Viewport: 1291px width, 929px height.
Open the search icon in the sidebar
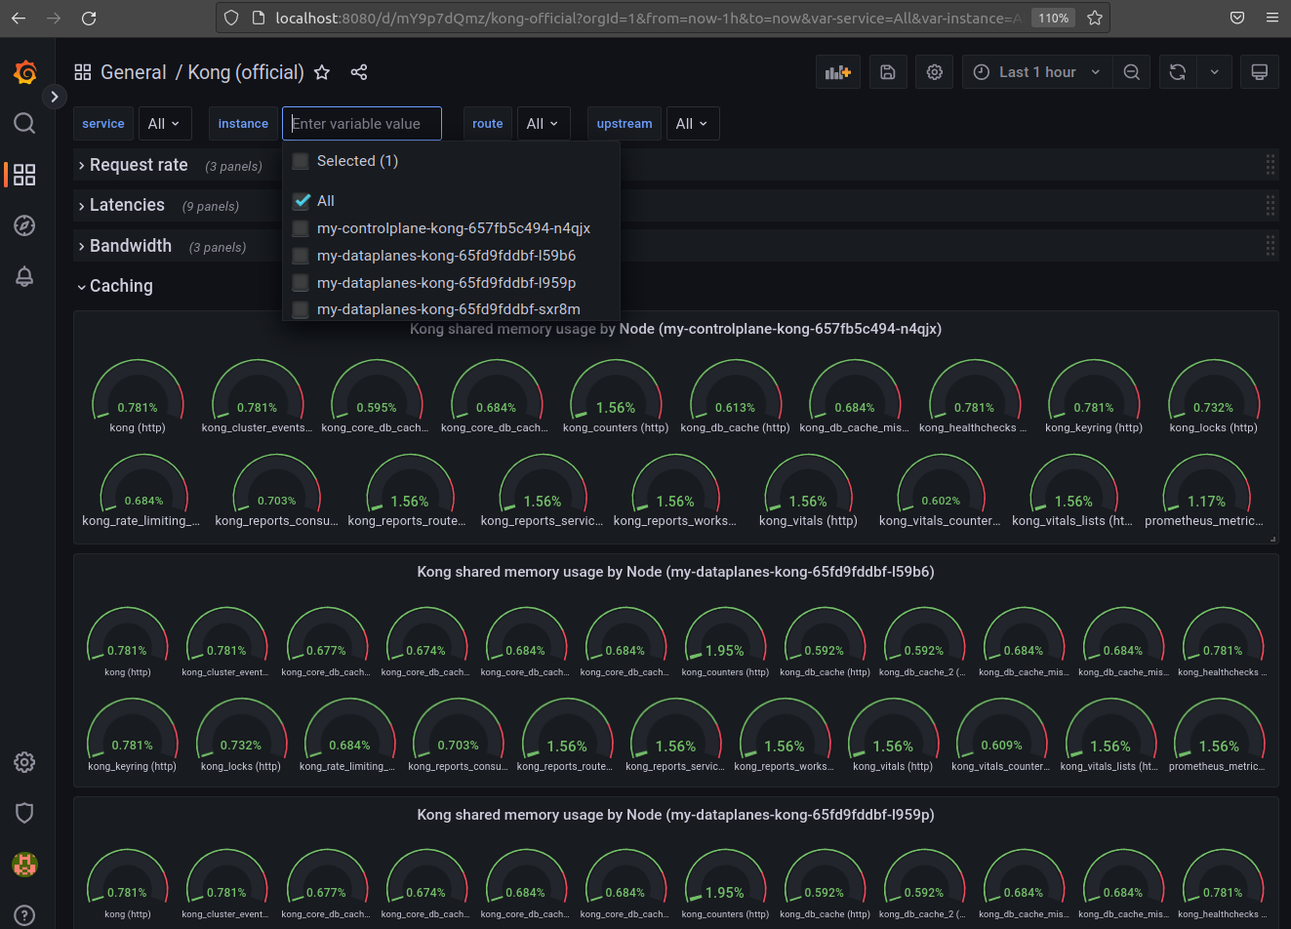click(24, 123)
